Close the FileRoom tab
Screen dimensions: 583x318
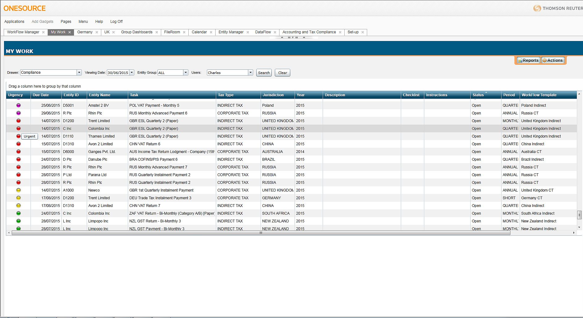pos(184,32)
